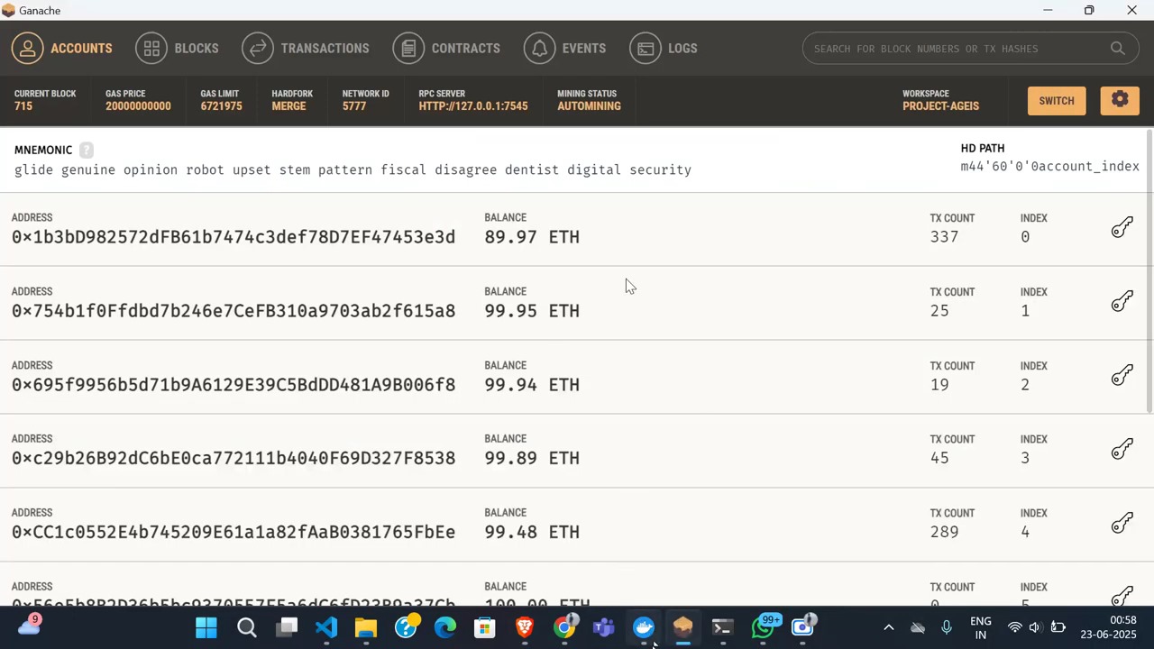Click the AUTOMINING status text
Viewport: 1154px width, 649px height.
(x=589, y=106)
